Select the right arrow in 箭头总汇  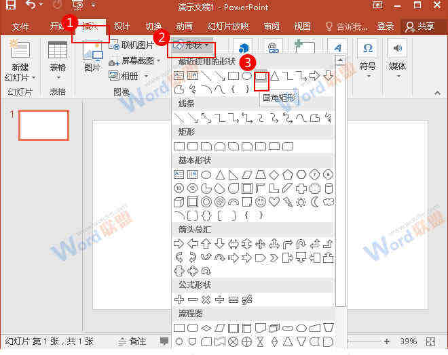[179, 244]
